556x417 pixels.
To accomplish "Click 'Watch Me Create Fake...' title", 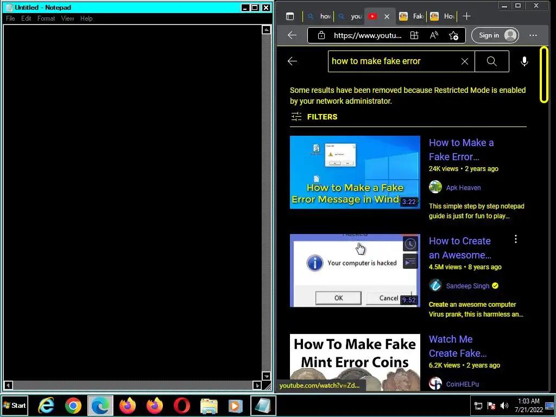I will (x=457, y=346).
